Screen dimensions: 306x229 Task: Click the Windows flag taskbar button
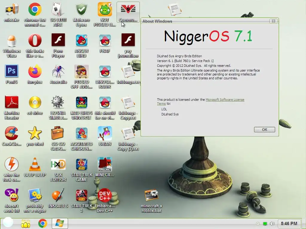point(60,223)
